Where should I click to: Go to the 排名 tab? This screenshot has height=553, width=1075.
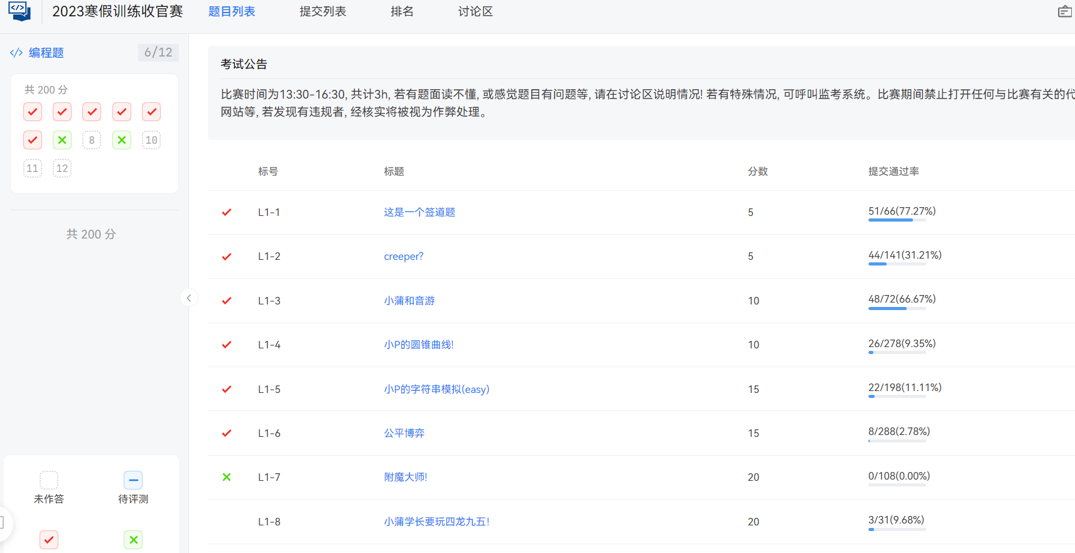click(402, 11)
